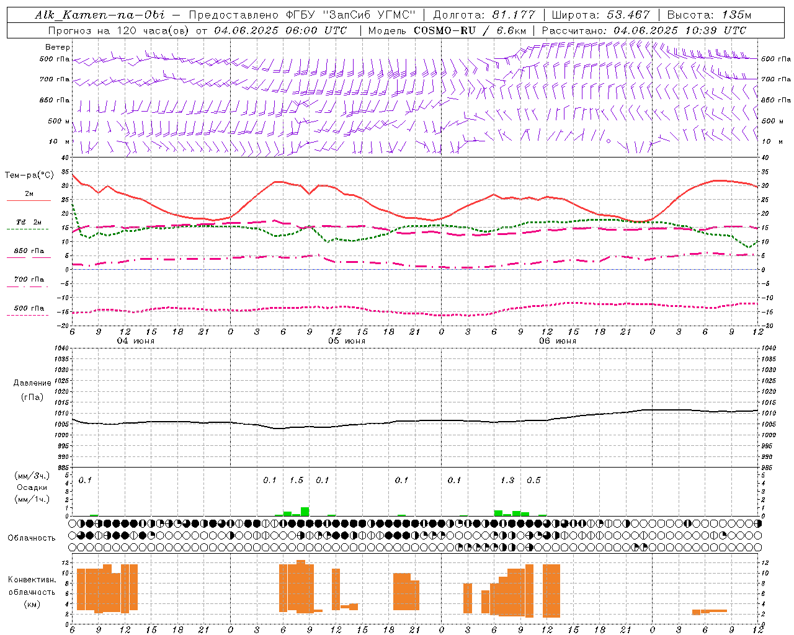This screenshot has width=794, height=635.
Task: Click the Тем-ра(°C) temperature axis title
Action: (x=29, y=175)
